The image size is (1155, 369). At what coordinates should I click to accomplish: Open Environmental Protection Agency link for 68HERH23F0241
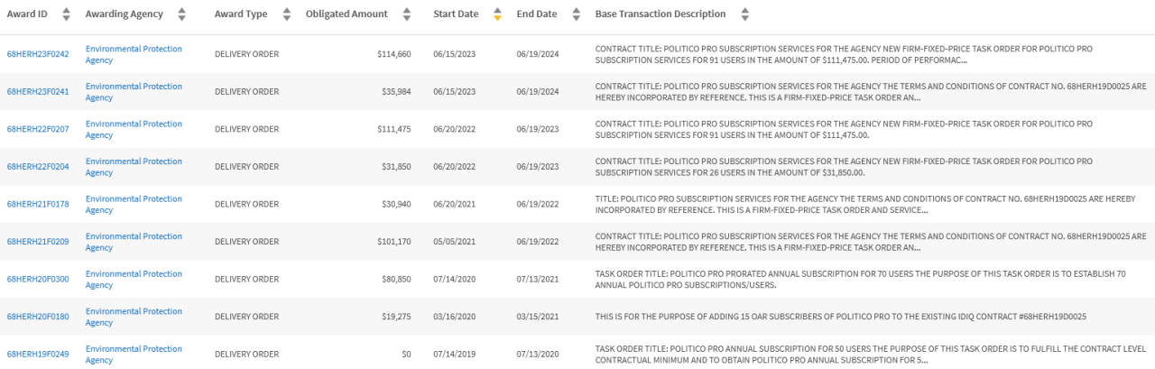(134, 92)
